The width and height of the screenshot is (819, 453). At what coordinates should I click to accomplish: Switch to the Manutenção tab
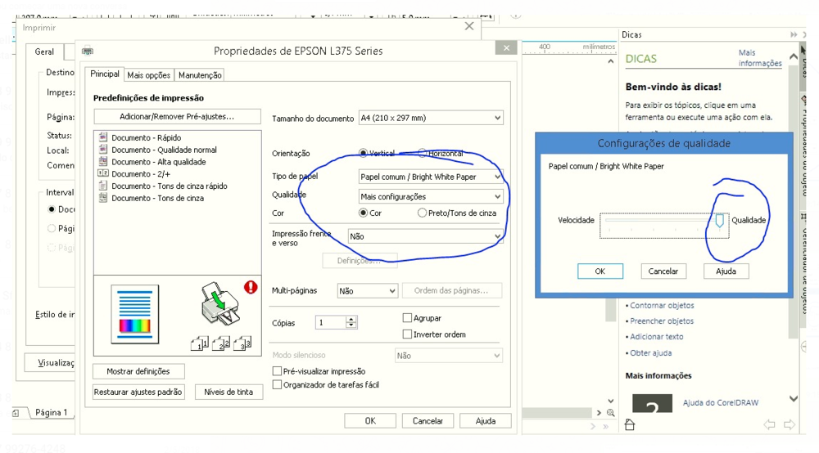200,75
